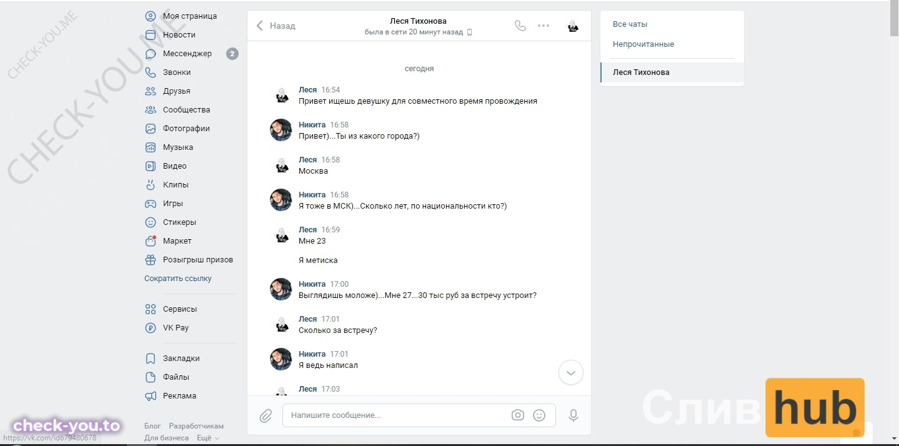Screen dimensions: 899x446
Task: Start a call with phone icon in chat header
Action: (520, 26)
